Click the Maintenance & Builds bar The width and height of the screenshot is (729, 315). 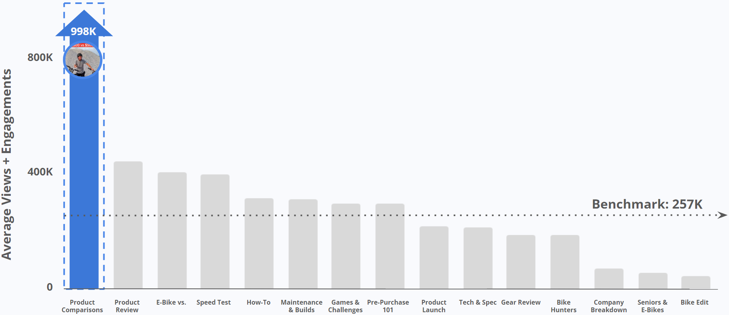pos(303,244)
